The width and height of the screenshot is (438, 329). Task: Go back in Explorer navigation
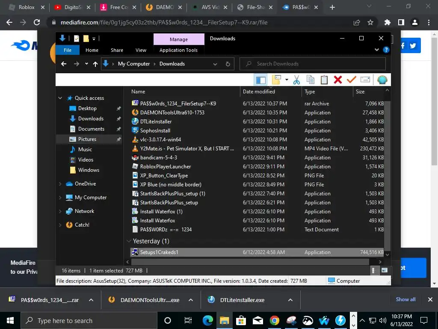tap(64, 64)
